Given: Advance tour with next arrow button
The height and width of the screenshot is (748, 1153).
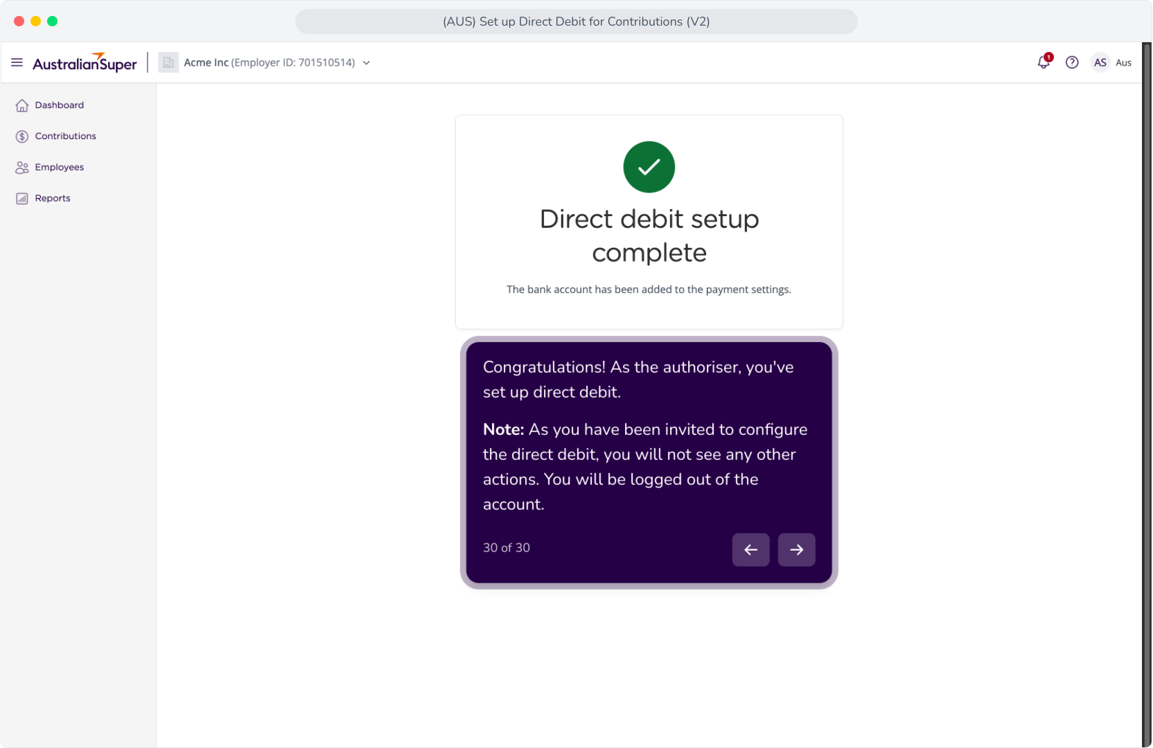Looking at the screenshot, I should pyautogui.click(x=797, y=550).
